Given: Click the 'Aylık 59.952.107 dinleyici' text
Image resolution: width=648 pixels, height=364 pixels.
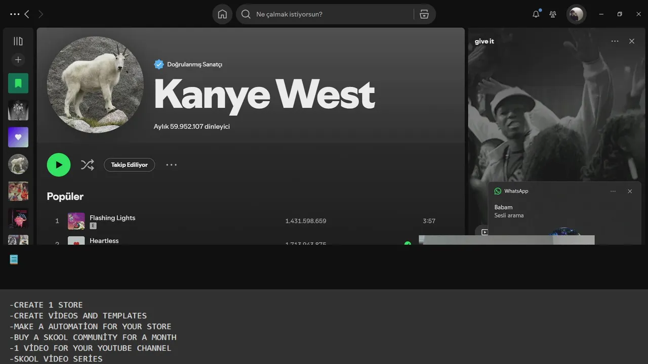Looking at the screenshot, I should tap(192, 126).
